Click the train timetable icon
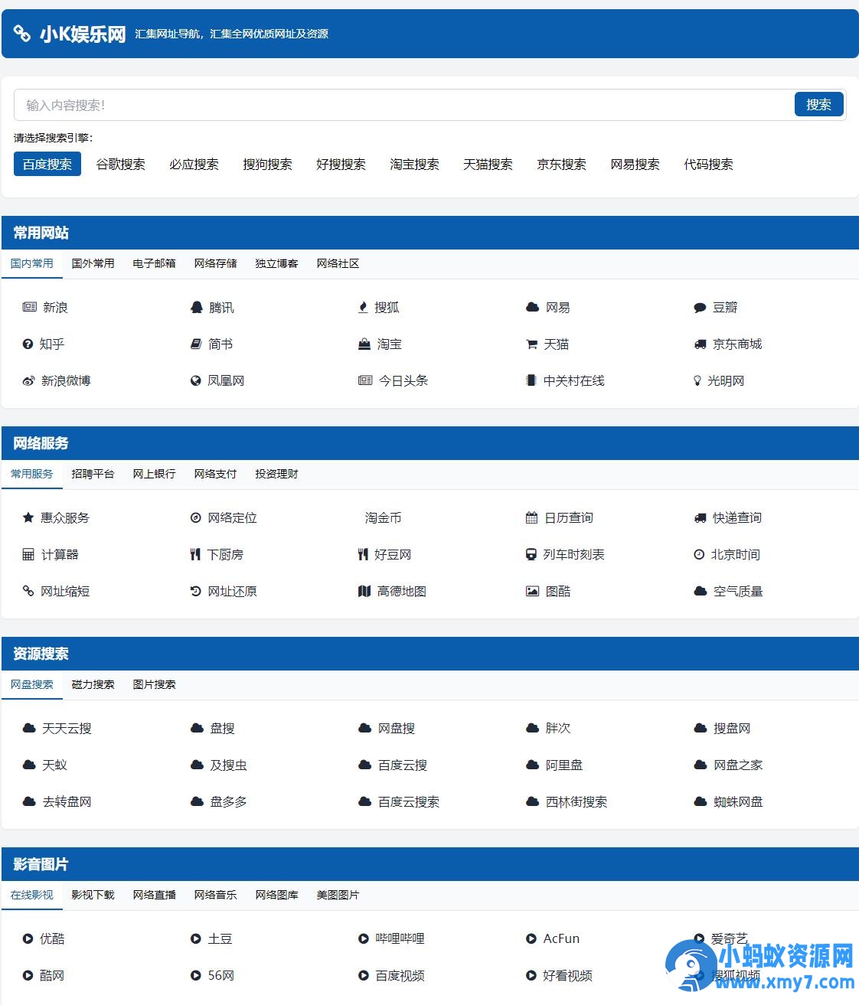Image resolution: width=859 pixels, height=1005 pixels. pos(531,555)
